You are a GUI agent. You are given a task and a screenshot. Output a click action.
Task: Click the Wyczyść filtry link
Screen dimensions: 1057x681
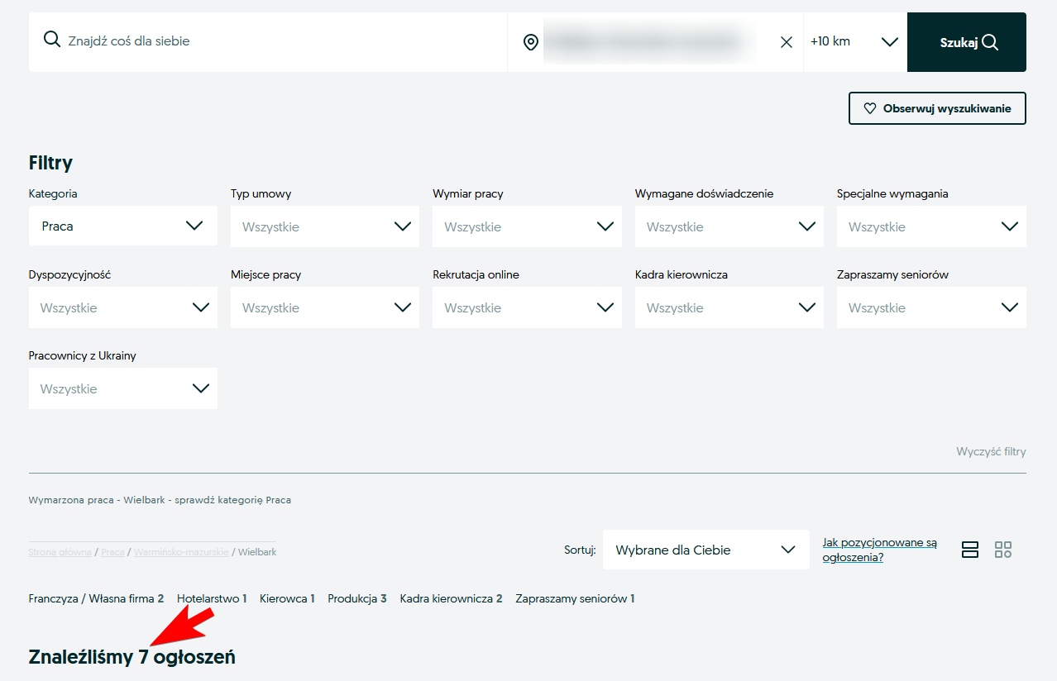click(991, 452)
